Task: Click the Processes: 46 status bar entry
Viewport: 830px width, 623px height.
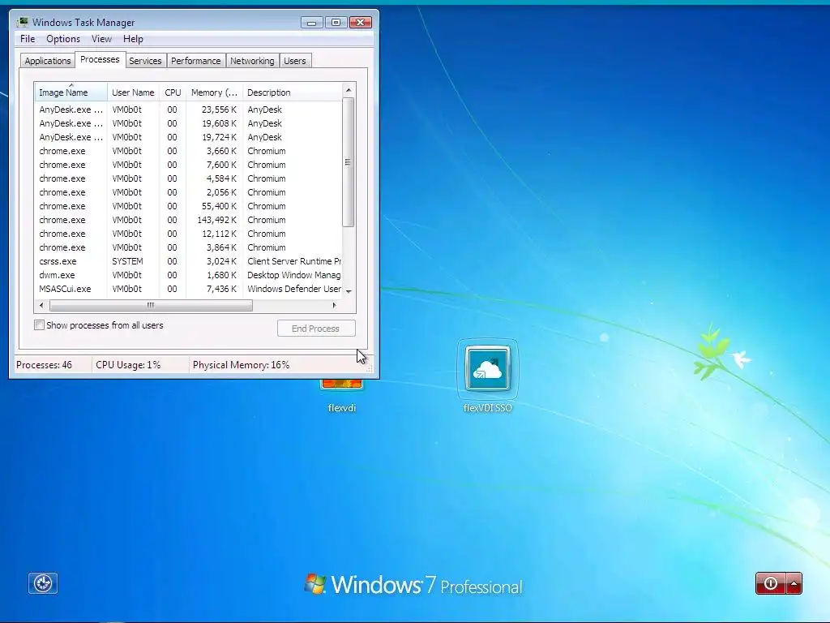Action: 44,365
